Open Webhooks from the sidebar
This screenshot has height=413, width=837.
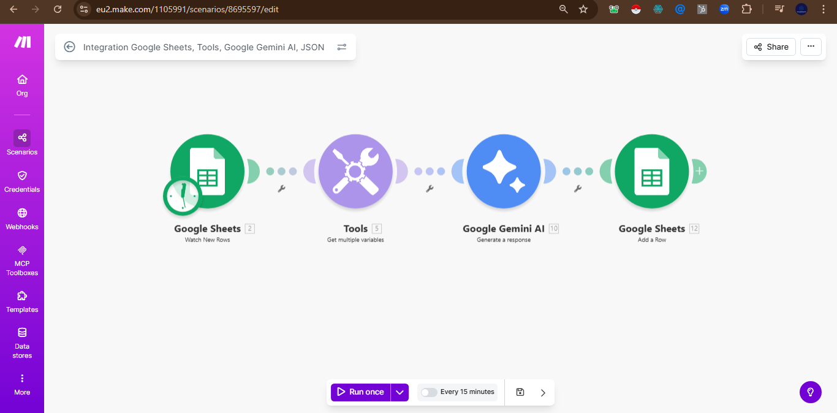pyautogui.click(x=22, y=219)
